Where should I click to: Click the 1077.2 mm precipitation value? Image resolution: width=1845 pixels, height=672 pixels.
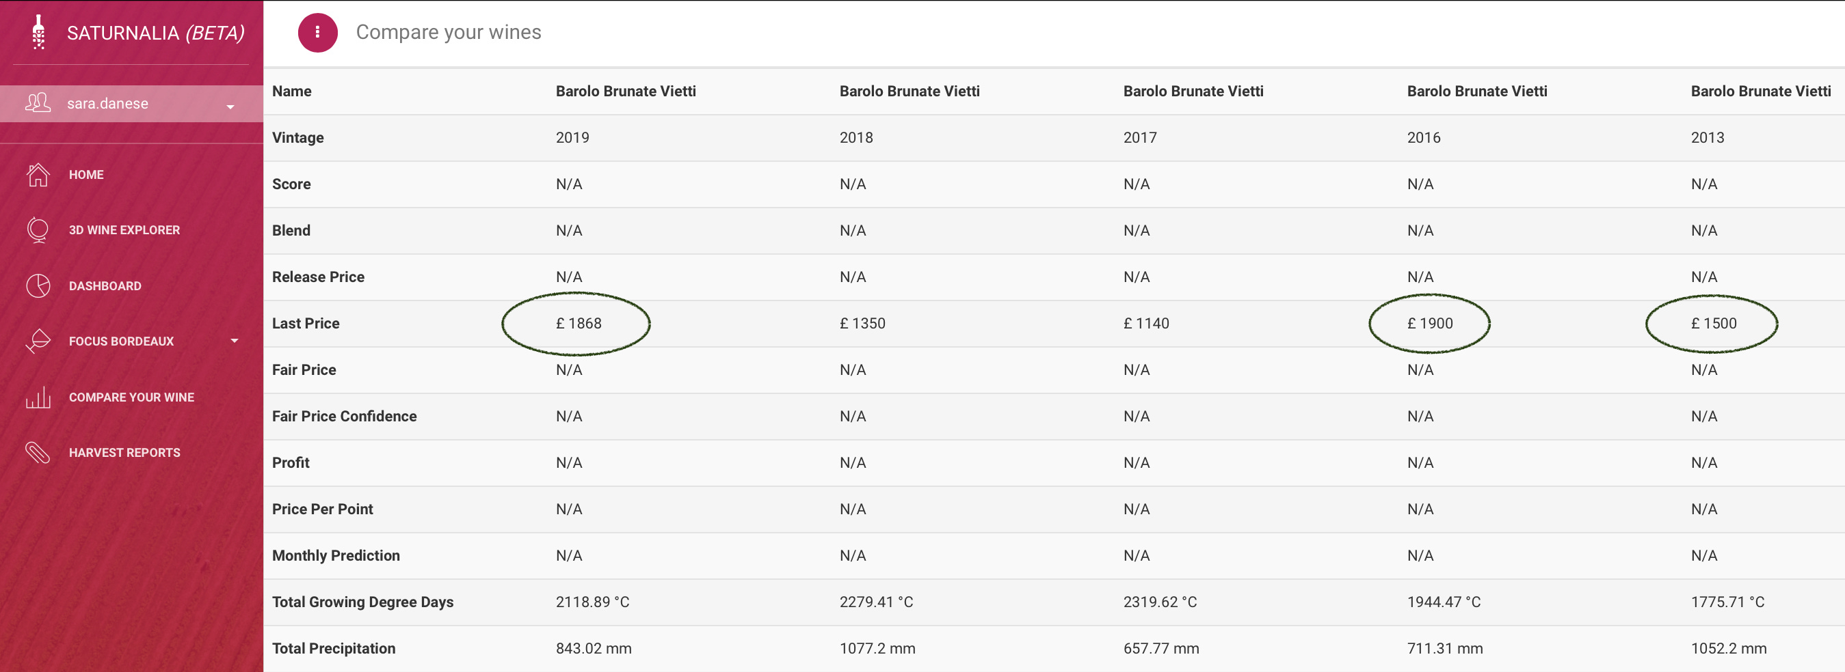pyautogui.click(x=877, y=648)
